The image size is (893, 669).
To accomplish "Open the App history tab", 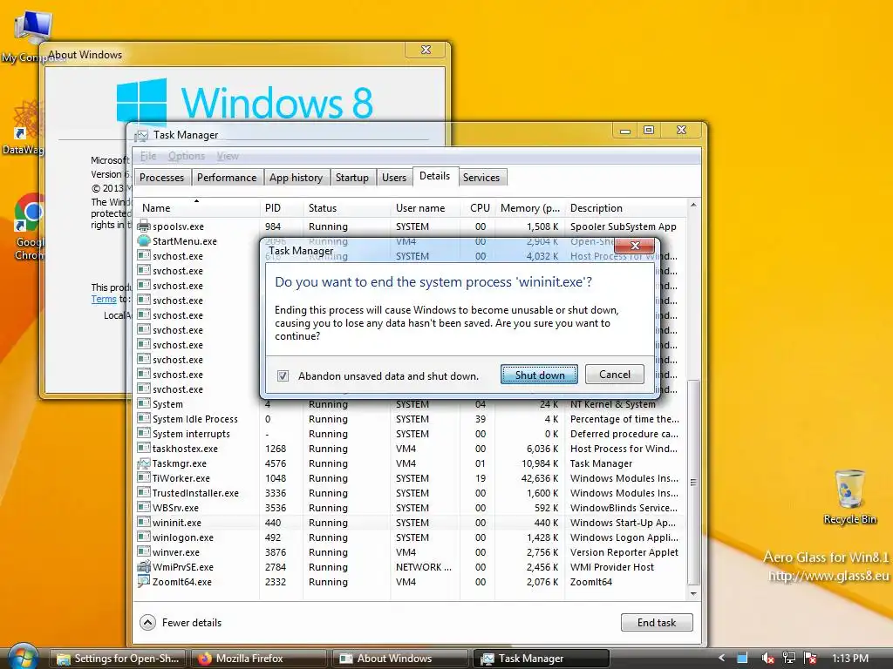I will point(297,178).
